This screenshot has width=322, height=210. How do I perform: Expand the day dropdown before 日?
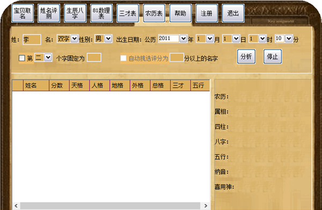point(236,39)
